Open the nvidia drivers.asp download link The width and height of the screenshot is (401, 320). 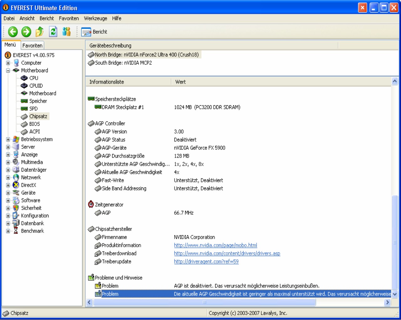(x=227, y=253)
